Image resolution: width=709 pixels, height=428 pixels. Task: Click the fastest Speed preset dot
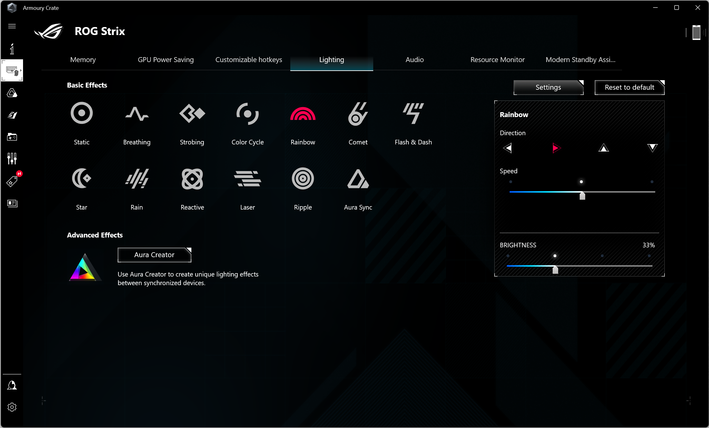point(652,182)
